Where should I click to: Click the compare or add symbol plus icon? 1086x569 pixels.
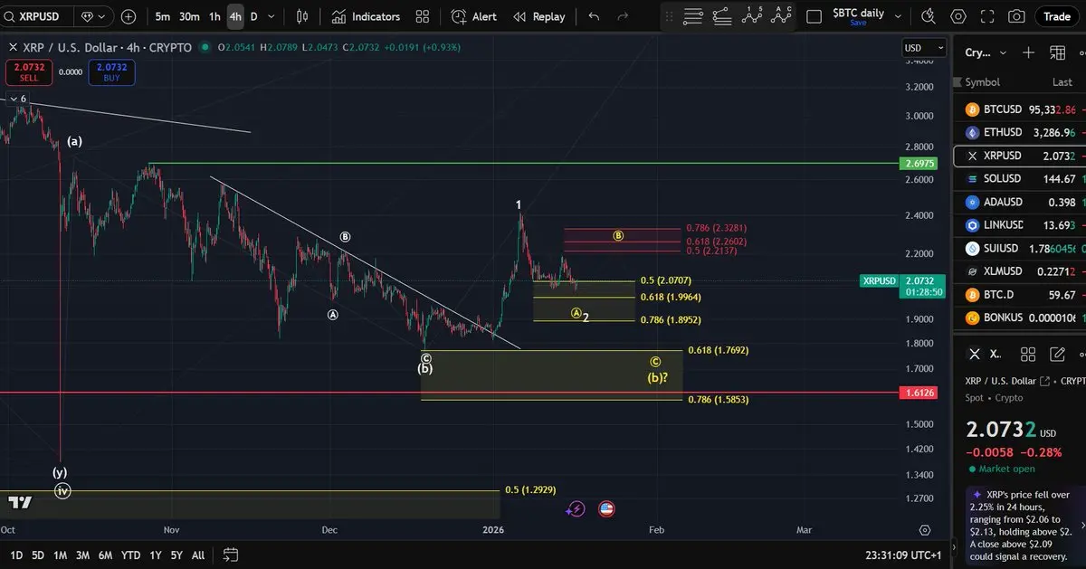coord(129,16)
